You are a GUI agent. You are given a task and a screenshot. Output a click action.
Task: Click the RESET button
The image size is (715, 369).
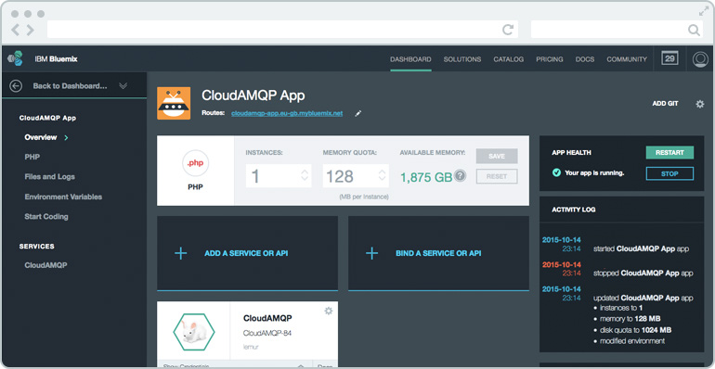click(x=497, y=176)
